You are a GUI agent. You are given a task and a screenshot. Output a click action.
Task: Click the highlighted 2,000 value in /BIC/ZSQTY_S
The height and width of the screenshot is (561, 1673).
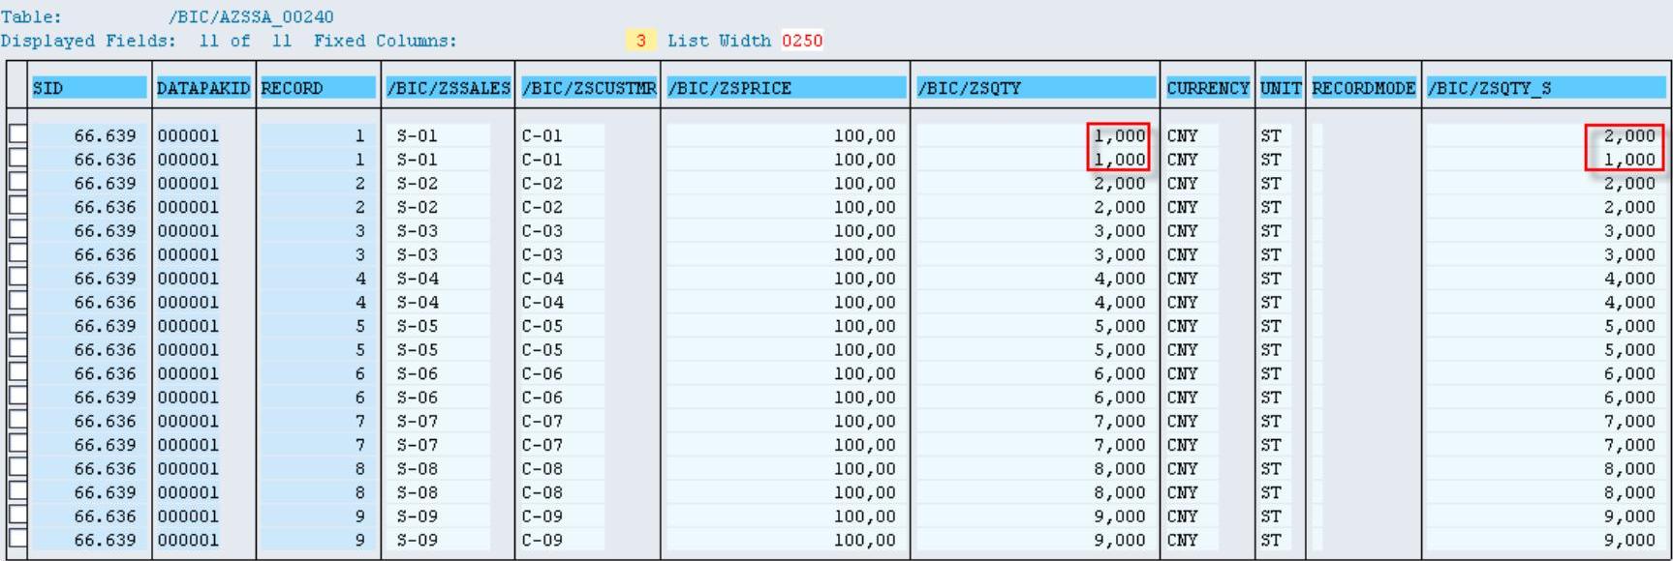coord(1628,135)
